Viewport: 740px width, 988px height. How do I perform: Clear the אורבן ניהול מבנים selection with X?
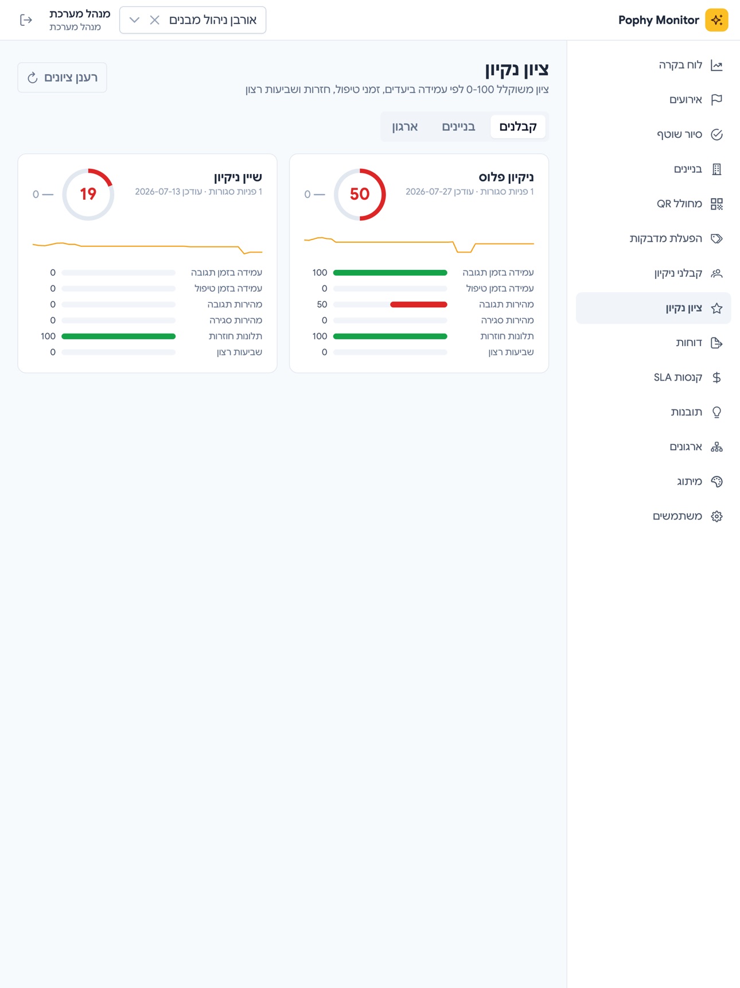pos(154,20)
